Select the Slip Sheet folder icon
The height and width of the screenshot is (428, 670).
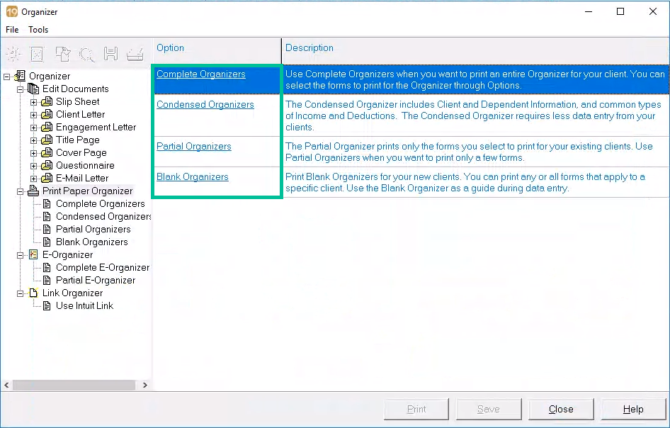click(47, 102)
